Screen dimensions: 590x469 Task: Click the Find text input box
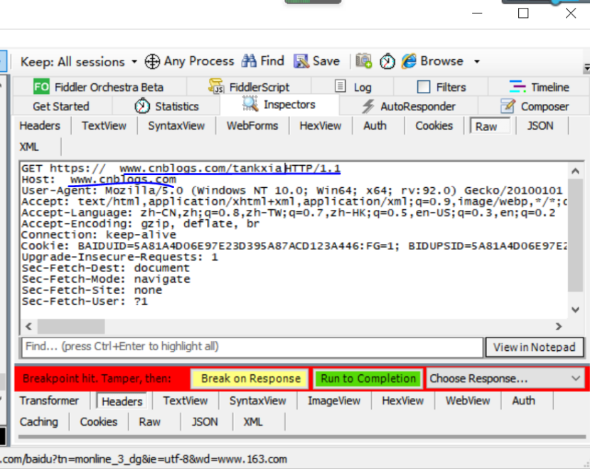[x=252, y=347]
